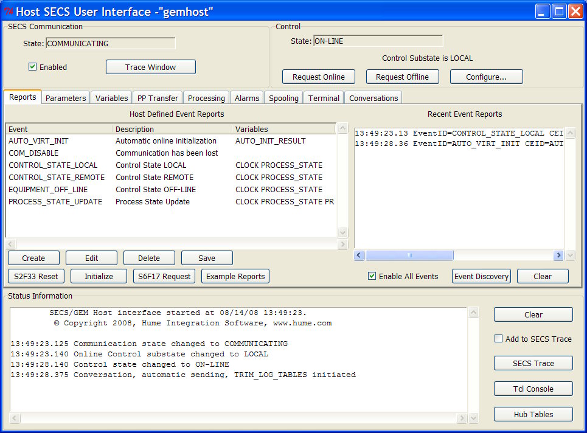Click the Tk application icon in the title bar

pos(9,12)
